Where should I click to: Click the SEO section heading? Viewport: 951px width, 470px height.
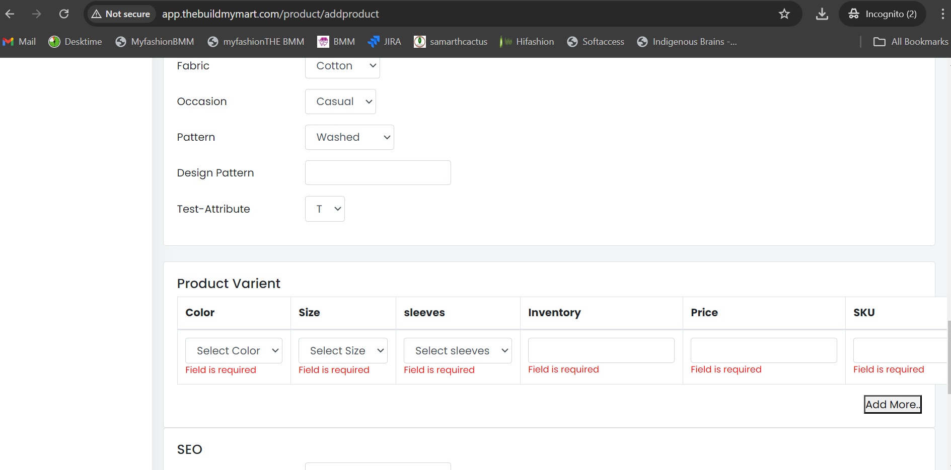point(190,449)
